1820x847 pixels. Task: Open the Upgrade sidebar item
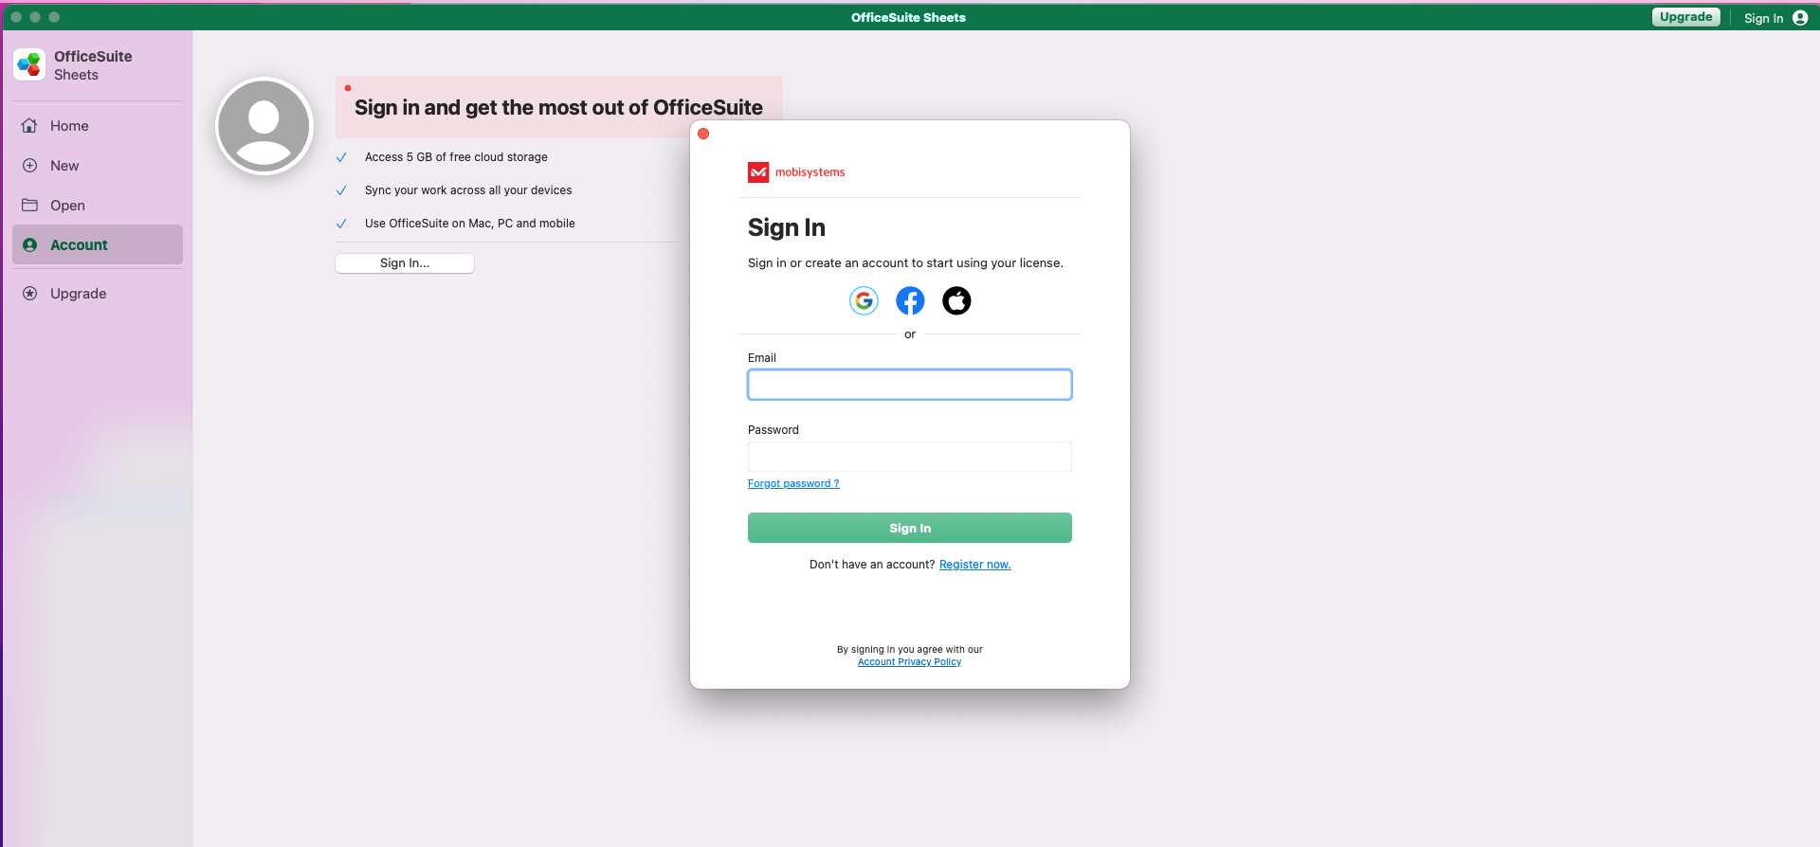point(98,294)
